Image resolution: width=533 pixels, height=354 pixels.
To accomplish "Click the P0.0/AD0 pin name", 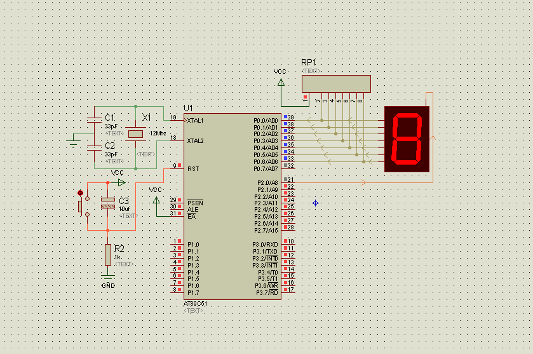I will 266,120.
